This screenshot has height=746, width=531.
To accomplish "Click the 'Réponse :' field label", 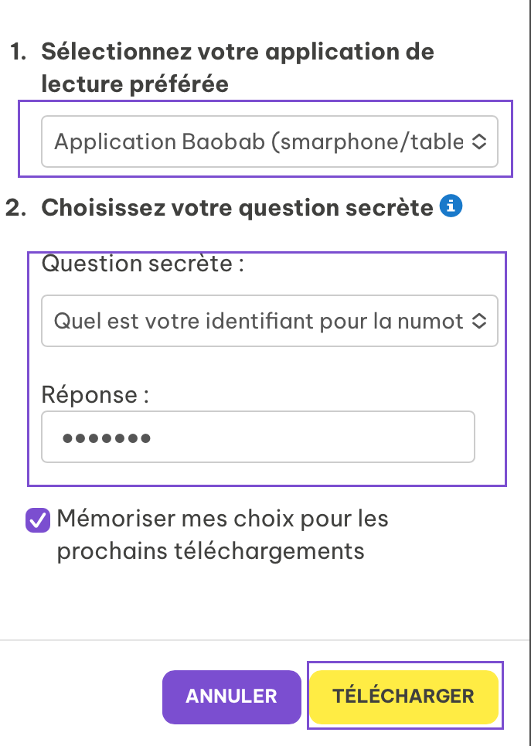I will click(95, 394).
